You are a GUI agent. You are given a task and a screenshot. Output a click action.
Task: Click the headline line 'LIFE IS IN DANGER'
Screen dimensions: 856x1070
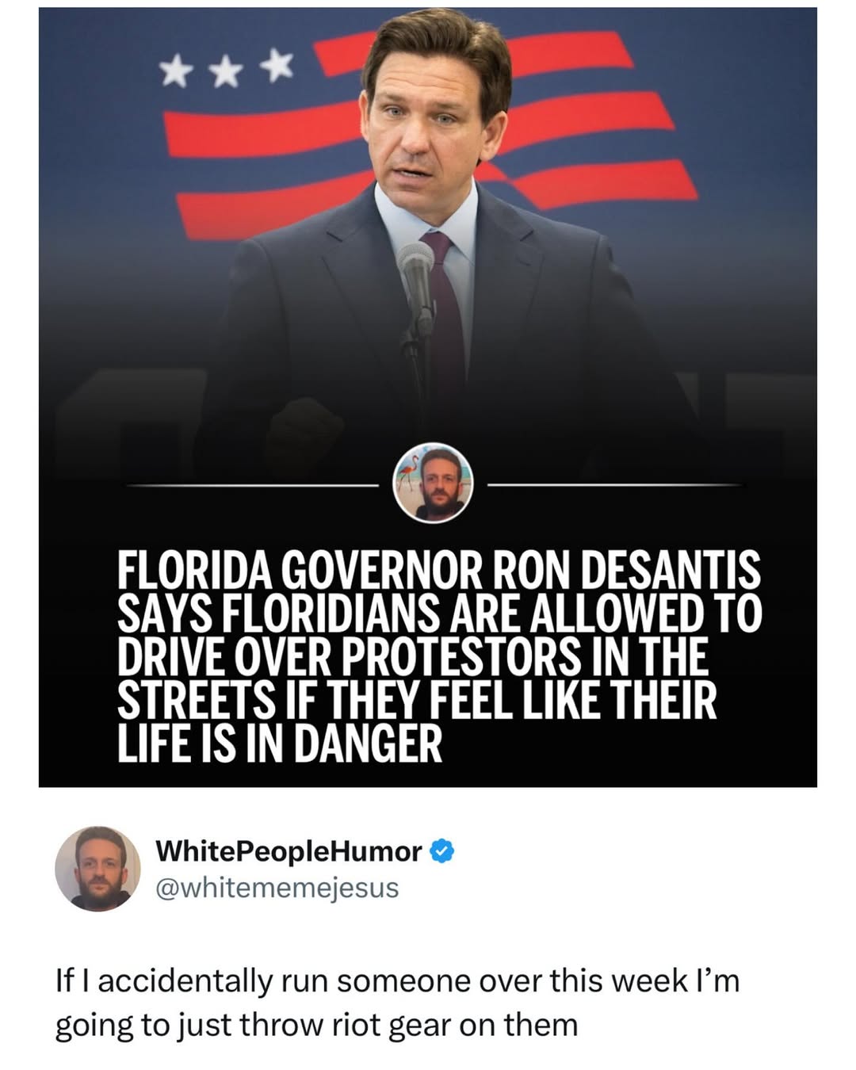tap(280, 743)
